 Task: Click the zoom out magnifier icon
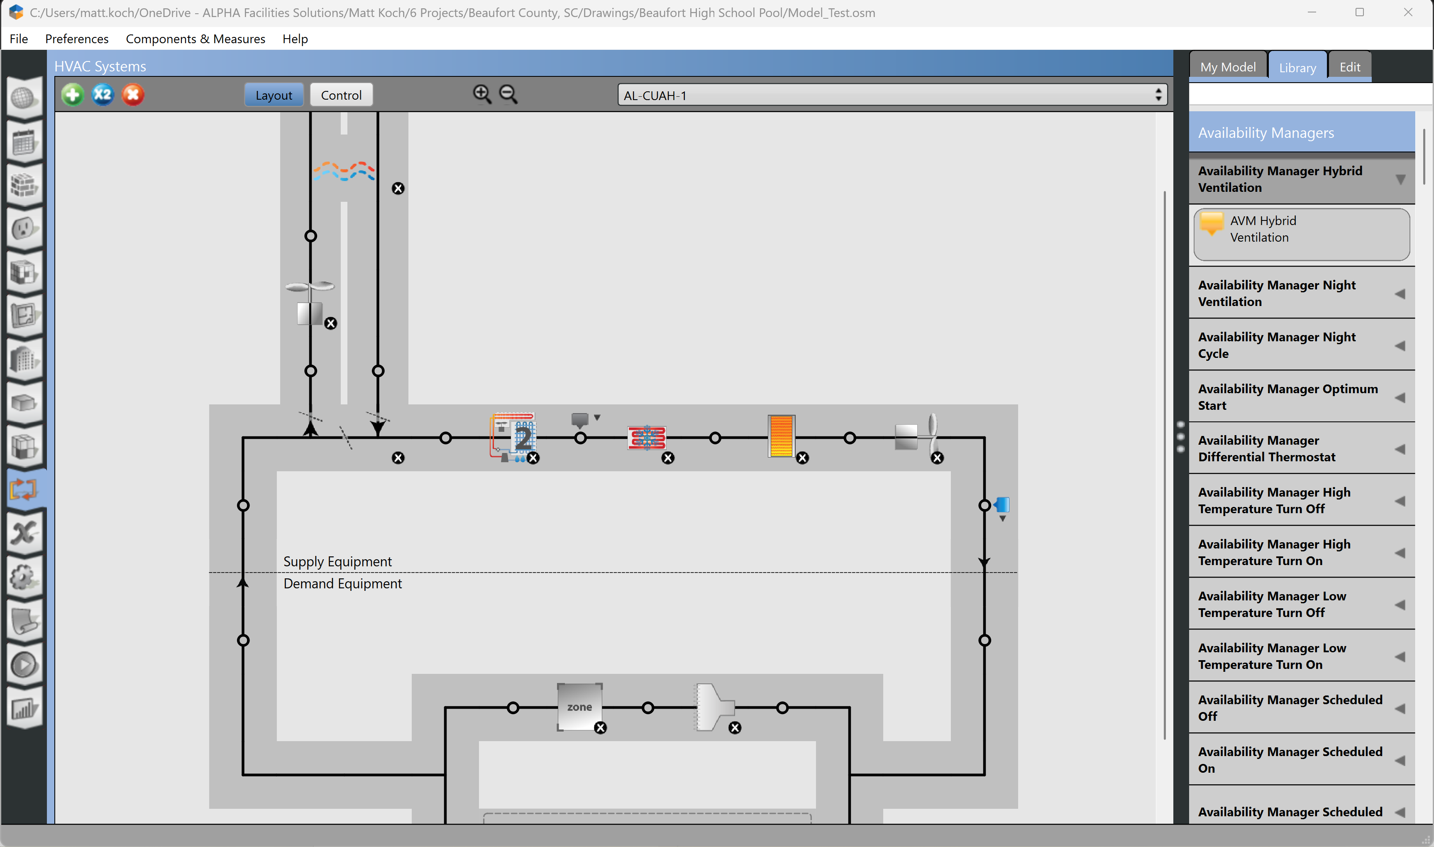508,94
